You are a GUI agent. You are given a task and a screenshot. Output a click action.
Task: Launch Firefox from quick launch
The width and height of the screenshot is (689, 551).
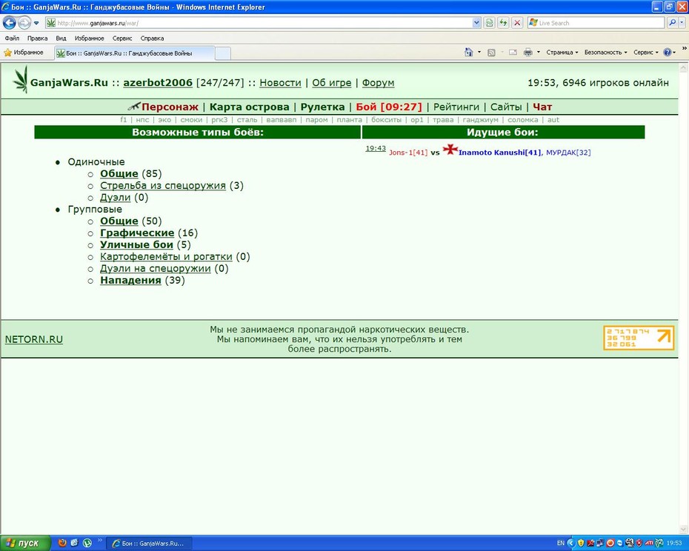(62, 543)
